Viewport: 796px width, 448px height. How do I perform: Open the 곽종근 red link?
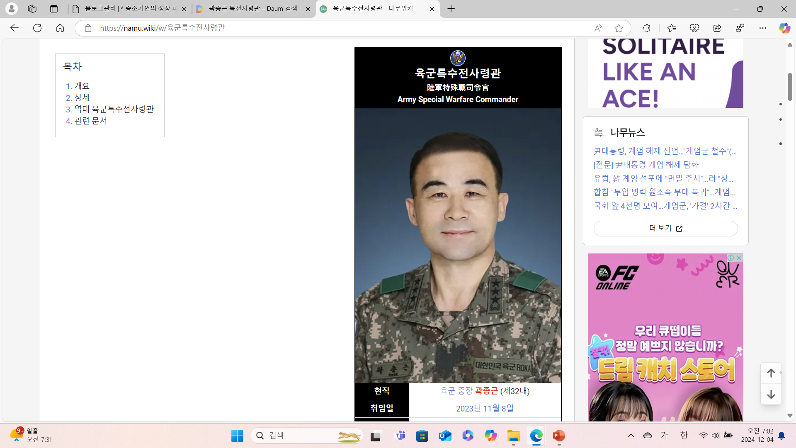(486, 391)
